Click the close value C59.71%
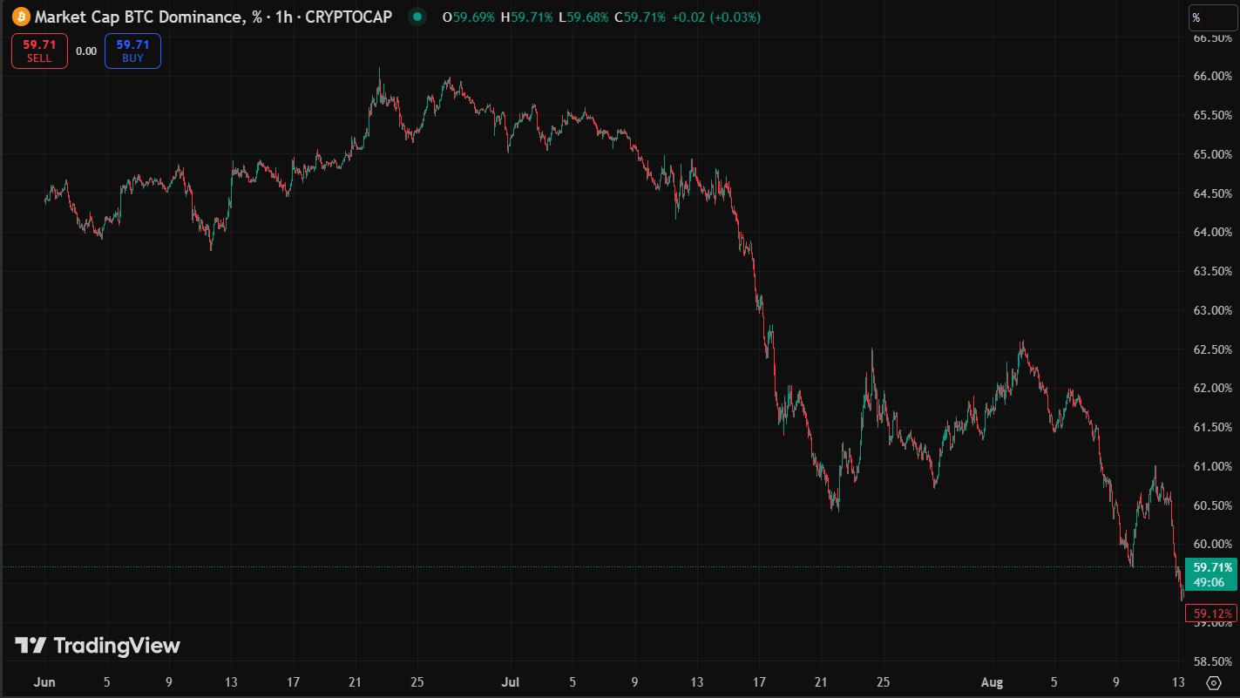Viewport: 1240px width, 698px height. point(640,17)
